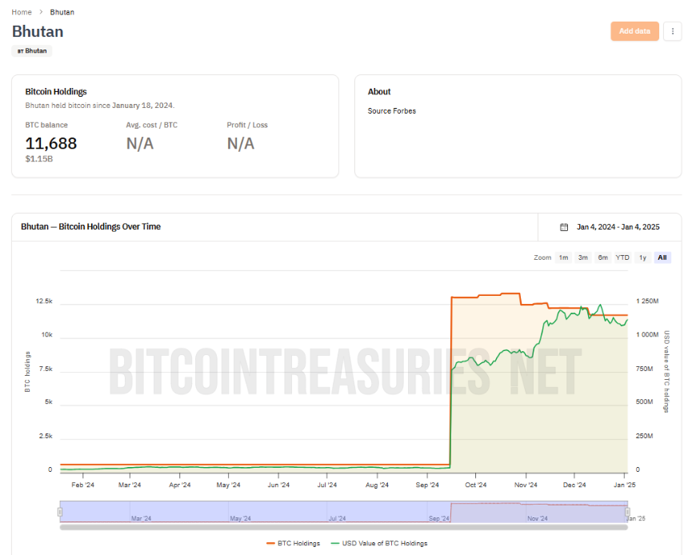Go to Home breadcrumb link
The image size is (688, 555).
pyautogui.click(x=22, y=12)
